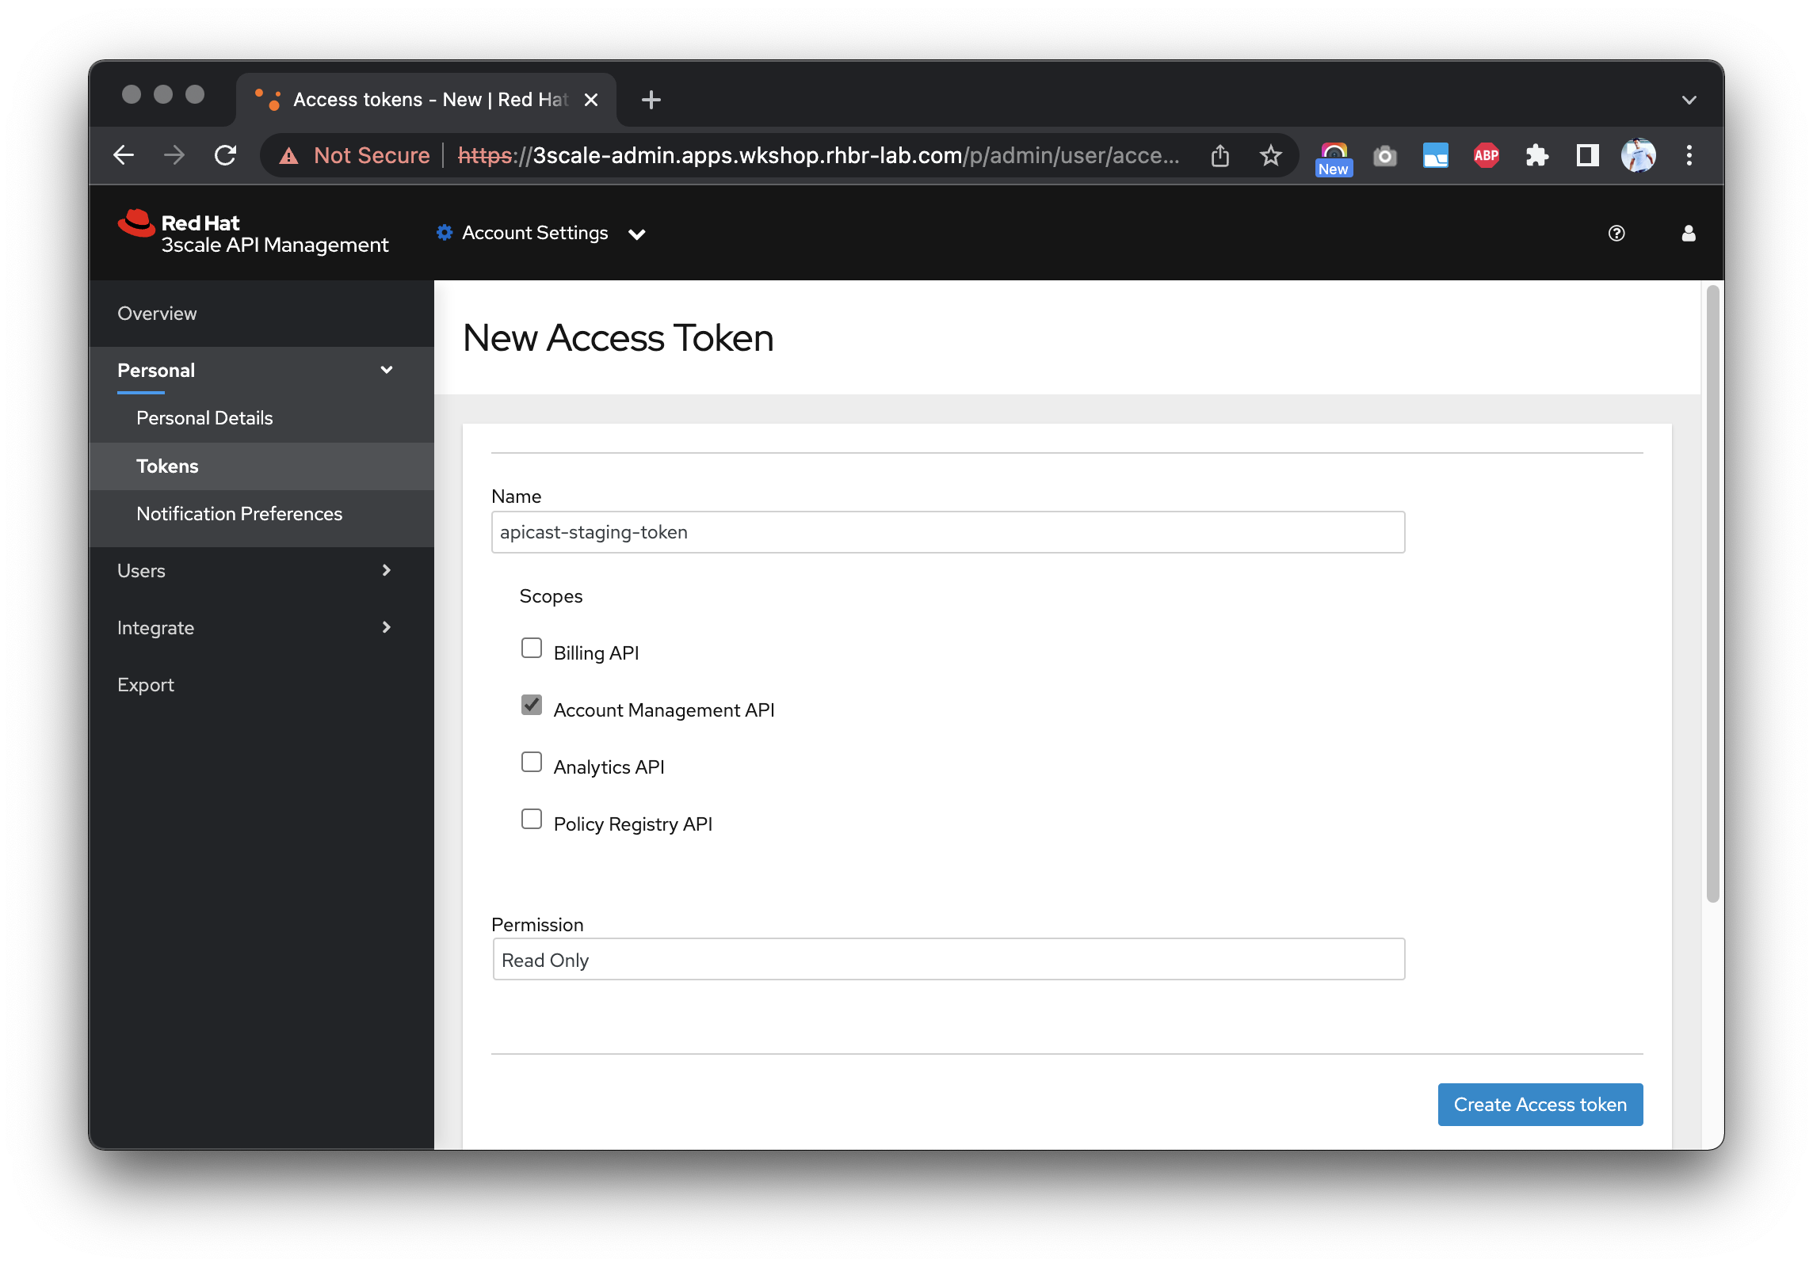Check the Analytics API scope
The height and width of the screenshot is (1267, 1813).
click(x=532, y=762)
